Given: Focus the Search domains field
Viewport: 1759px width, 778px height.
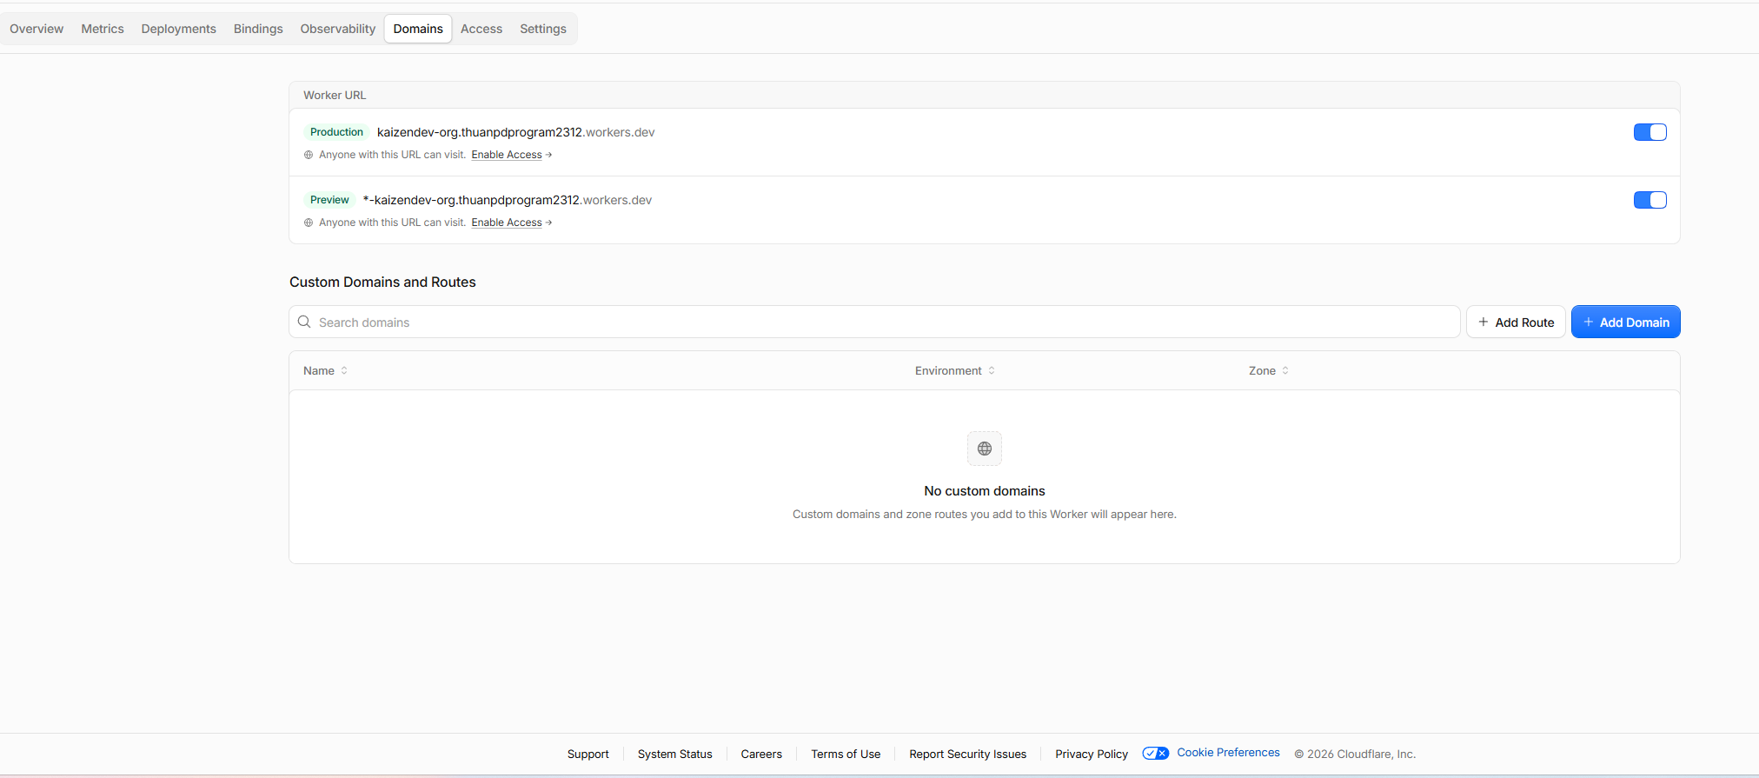Looking at the screenshot, I should click(874, 322).
